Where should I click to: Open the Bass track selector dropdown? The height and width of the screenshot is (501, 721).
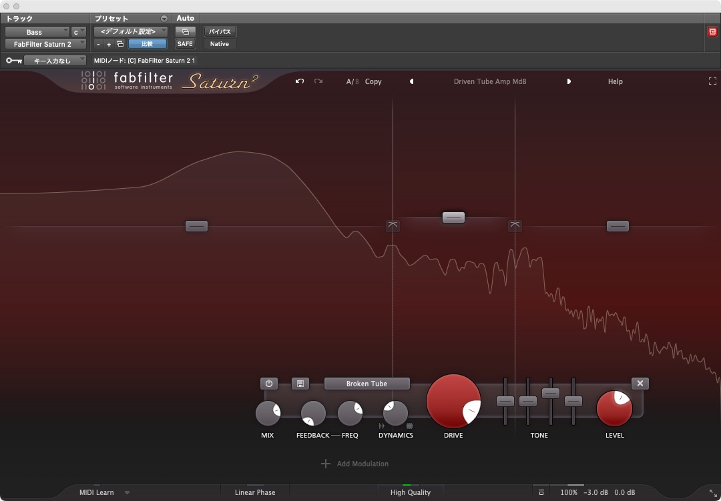pyautogui.click(x=37, y=32)
